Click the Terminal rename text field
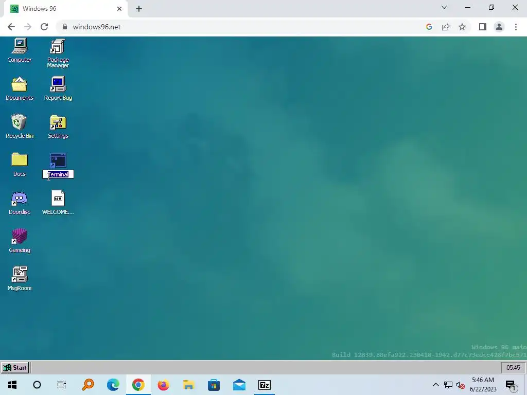Image resolution: width=527 pixels, height=395 pixels. coord(58,174)
